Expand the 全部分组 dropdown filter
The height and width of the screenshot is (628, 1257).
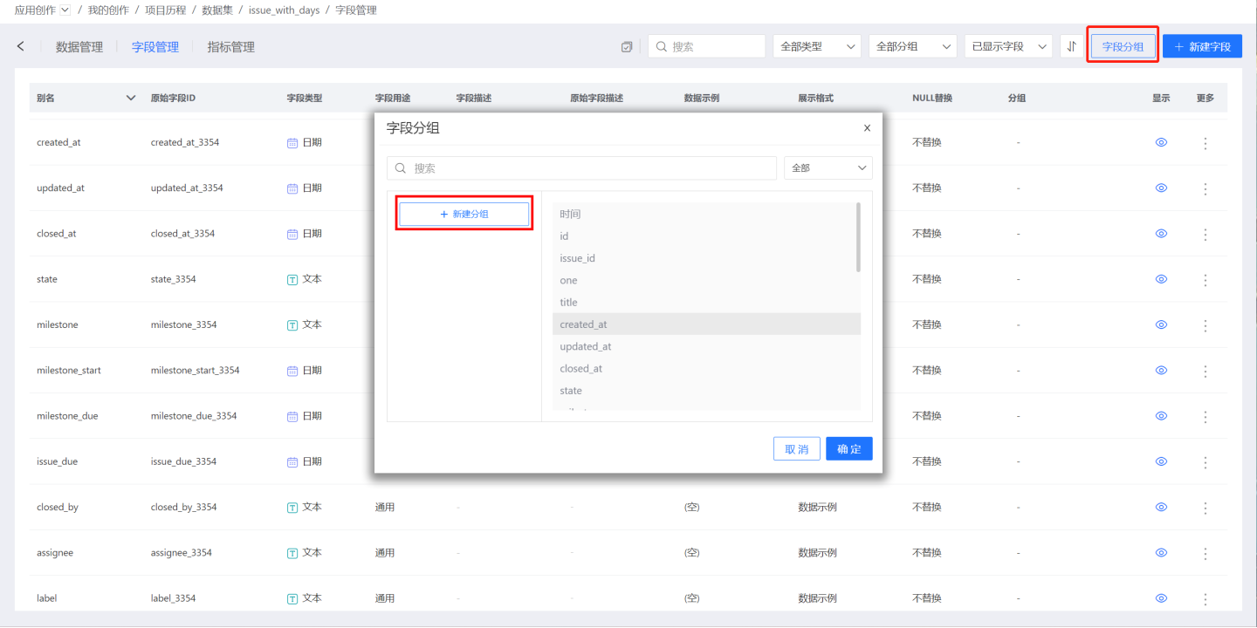[x=912, y=46]
